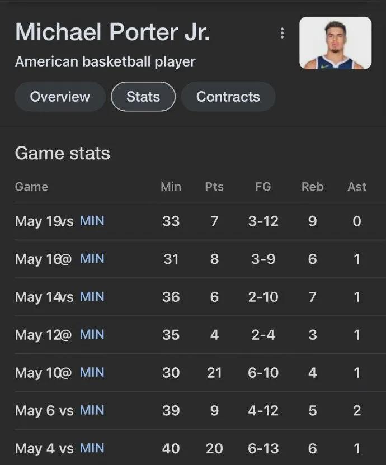Open Michael Porter Jr. profile photo

pyautogui.click(x=335, y=42)
